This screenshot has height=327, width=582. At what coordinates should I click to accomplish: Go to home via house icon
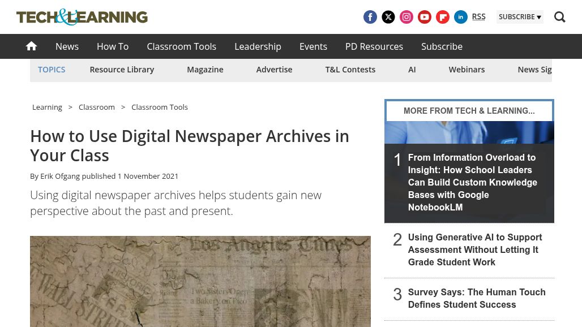pos(32,46)
